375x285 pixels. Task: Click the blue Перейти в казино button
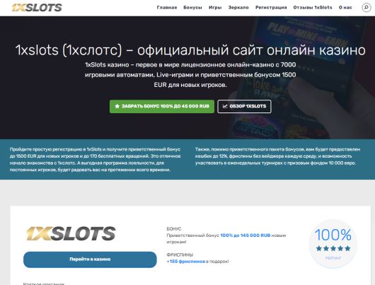tap(90, 260)
